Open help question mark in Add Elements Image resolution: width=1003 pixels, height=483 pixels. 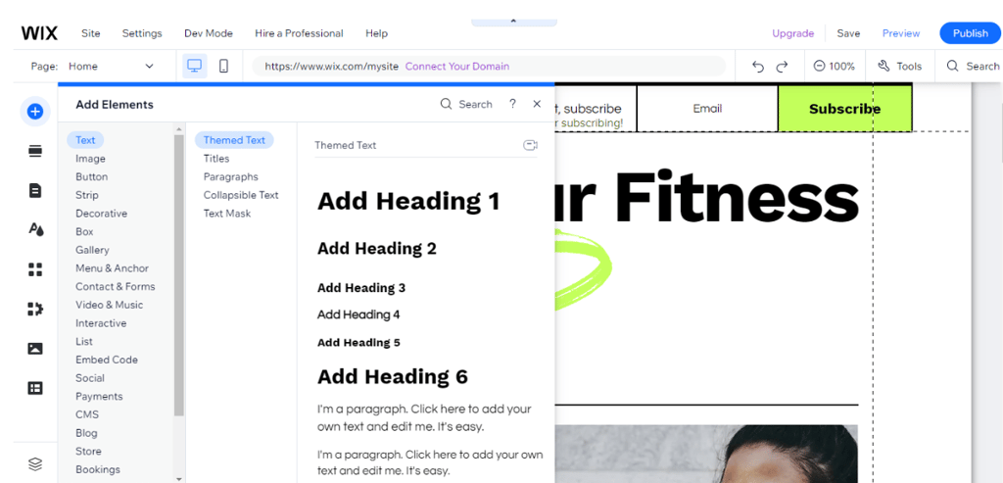512,104
